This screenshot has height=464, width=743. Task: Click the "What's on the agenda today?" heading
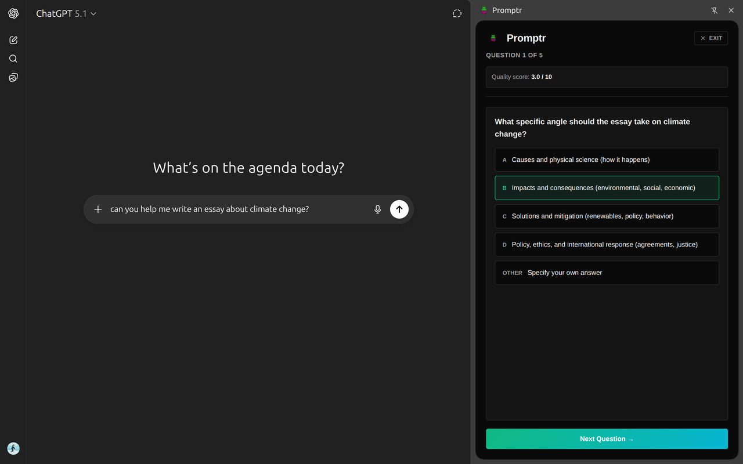click(x=248, y=168)
